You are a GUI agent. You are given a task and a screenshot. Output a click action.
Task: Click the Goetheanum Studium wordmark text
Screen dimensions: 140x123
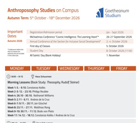tap(117, 13)
